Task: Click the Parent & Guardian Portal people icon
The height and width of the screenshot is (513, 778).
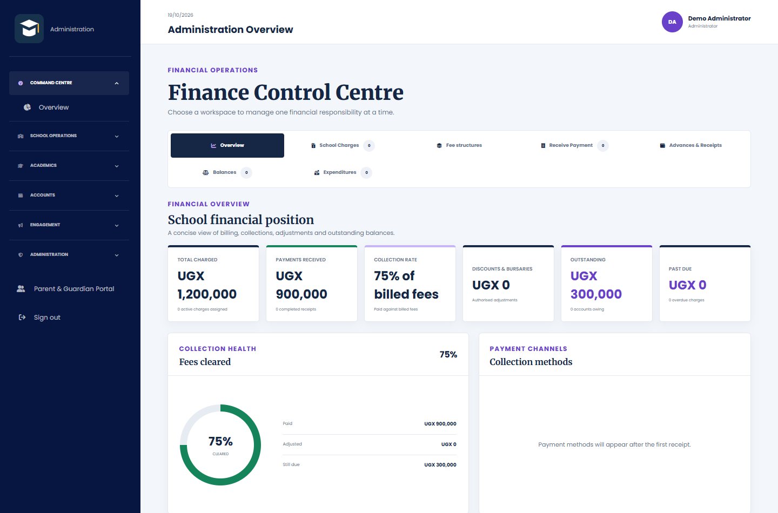Action: pos(21,289)
